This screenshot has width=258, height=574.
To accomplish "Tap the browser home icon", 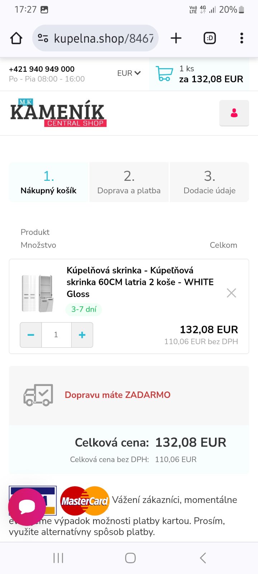I will [x=16, y=38].
